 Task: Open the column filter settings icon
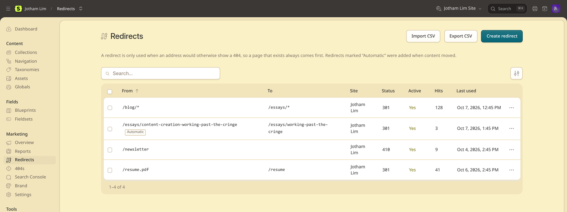click(517, 73)
